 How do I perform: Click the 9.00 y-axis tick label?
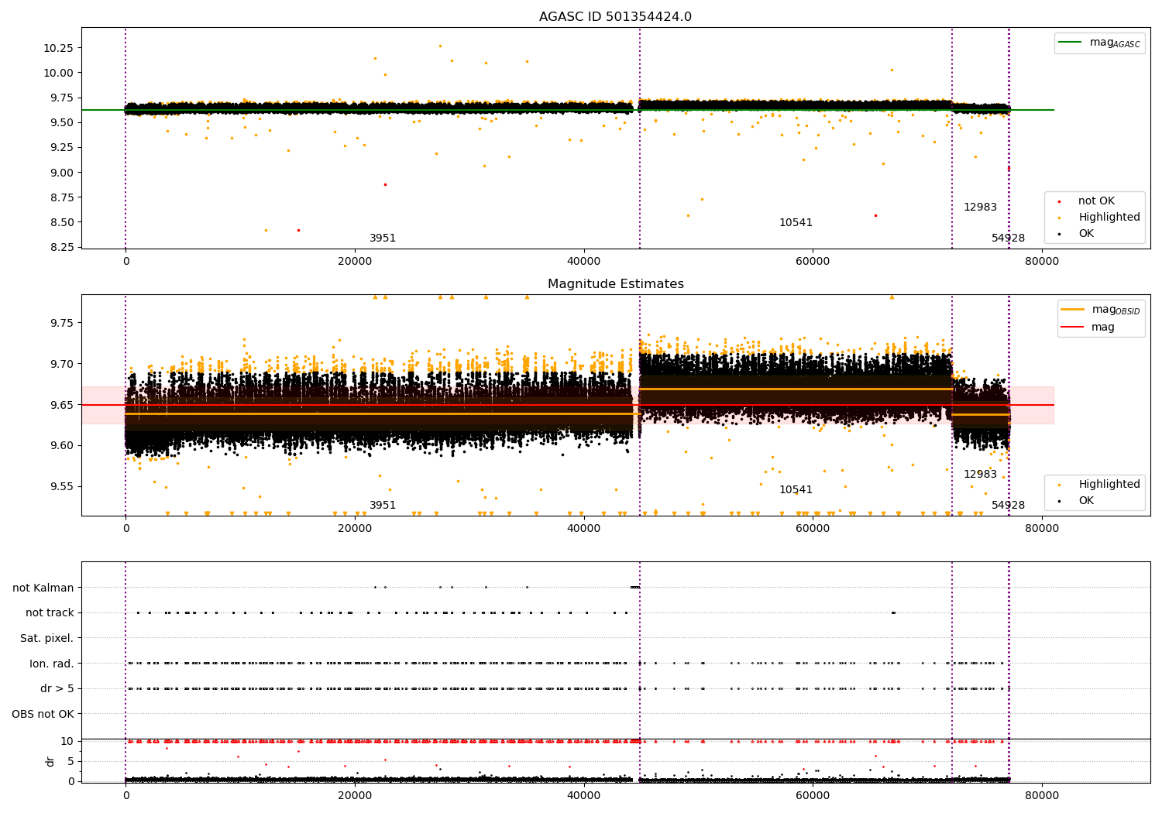(x=61, y=173)
